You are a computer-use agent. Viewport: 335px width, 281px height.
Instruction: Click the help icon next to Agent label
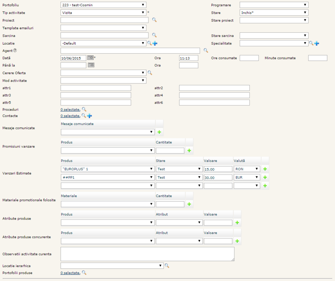tap(15, 50)
